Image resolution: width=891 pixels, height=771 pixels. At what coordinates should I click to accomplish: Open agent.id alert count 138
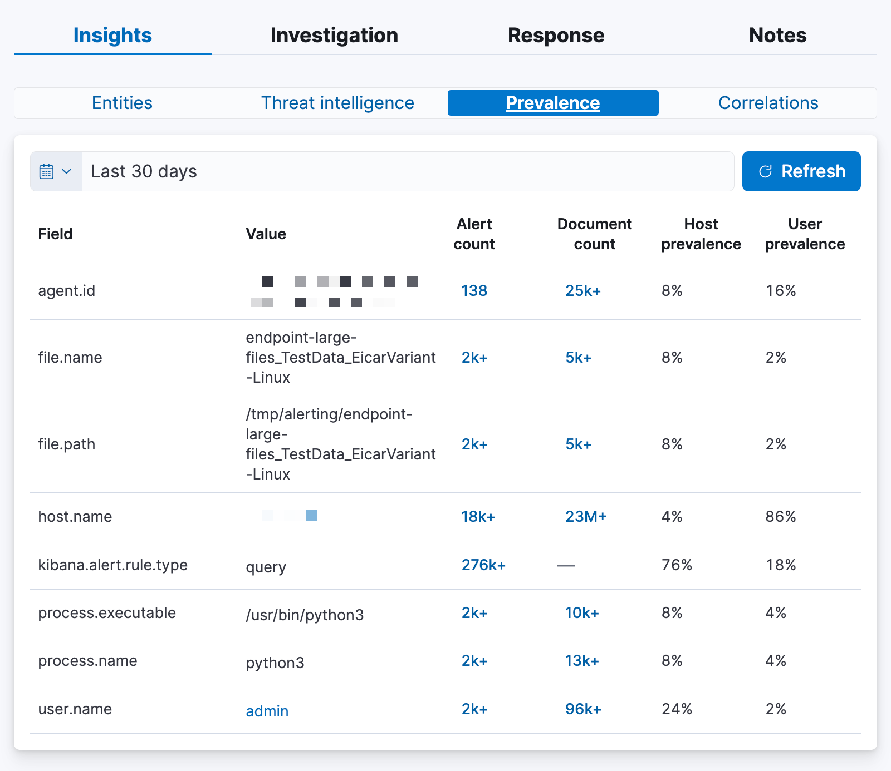pyautogui.click(x=474, y=290)
